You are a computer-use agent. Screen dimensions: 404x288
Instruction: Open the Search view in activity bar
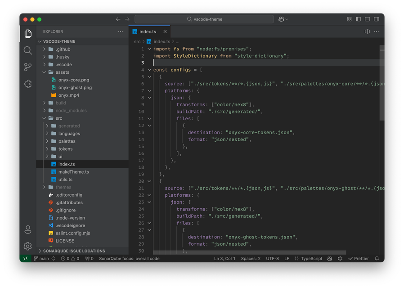coord(28,50)
